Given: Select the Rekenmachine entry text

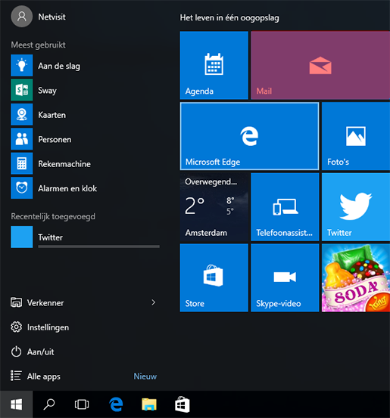Looking at the screenshot, I should pyautogui.click(x=64, y=164).
